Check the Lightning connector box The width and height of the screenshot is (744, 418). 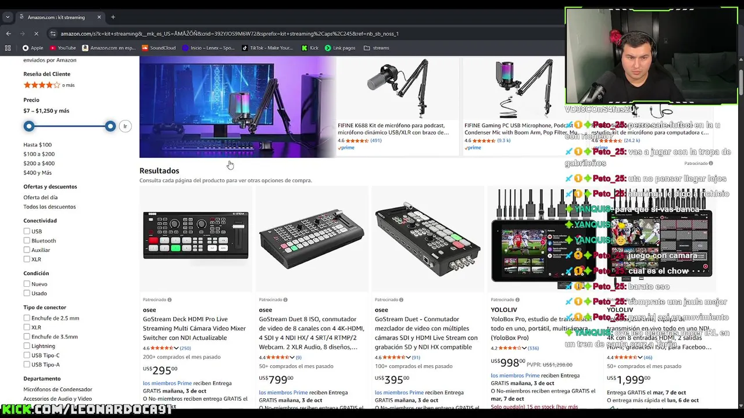point(27,346)
